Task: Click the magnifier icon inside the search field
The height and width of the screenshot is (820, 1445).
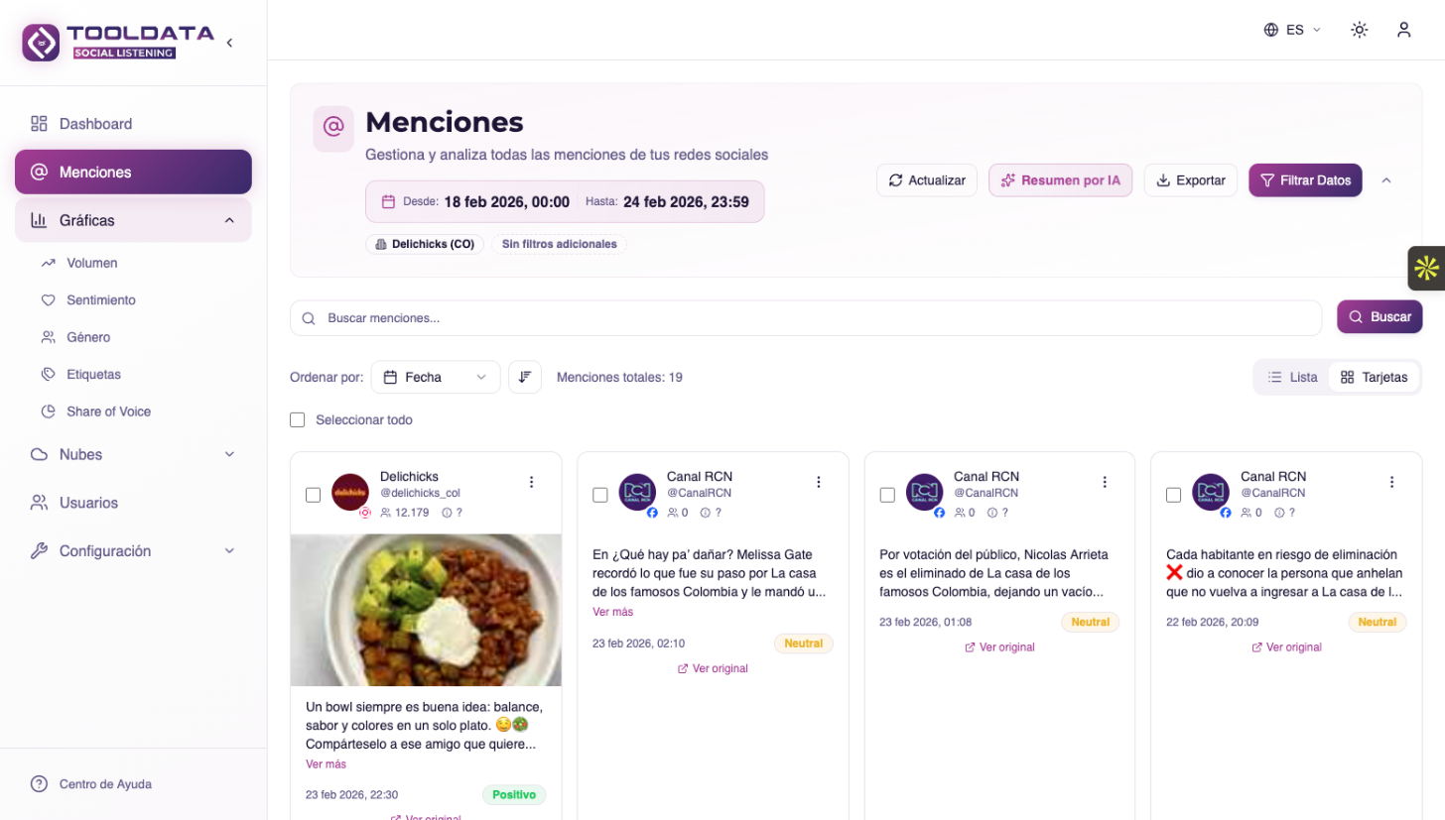Action: pos(309,318)
